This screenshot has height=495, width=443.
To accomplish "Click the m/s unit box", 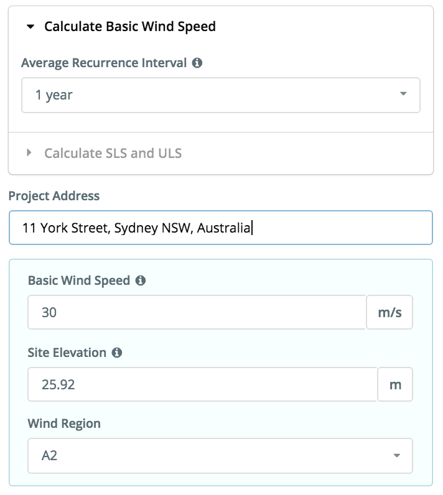I will (x=389, y=312).
